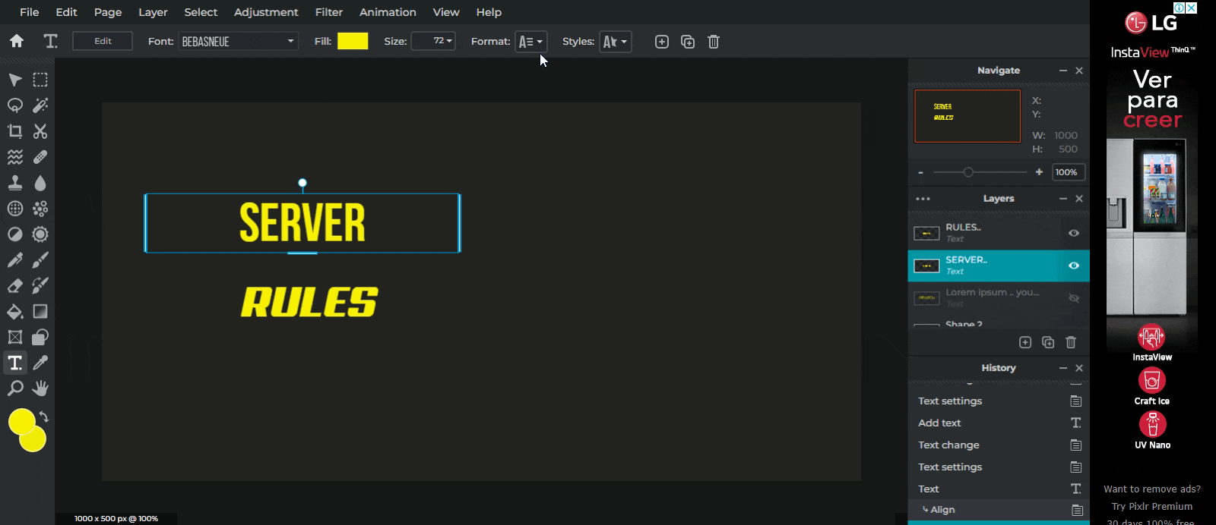Hide the RULES text layer
The width and height of the screenshot is (1216, 525).
click(1074, 233)
